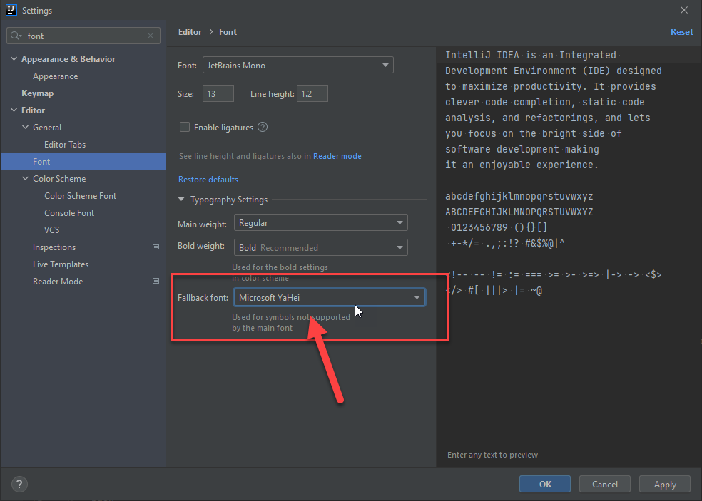Image resolution: width=702 pixels, height=501 pixels.
Task: Click the Editor breadcrumb
Action: pyautogui.click(x=190, y=32)
